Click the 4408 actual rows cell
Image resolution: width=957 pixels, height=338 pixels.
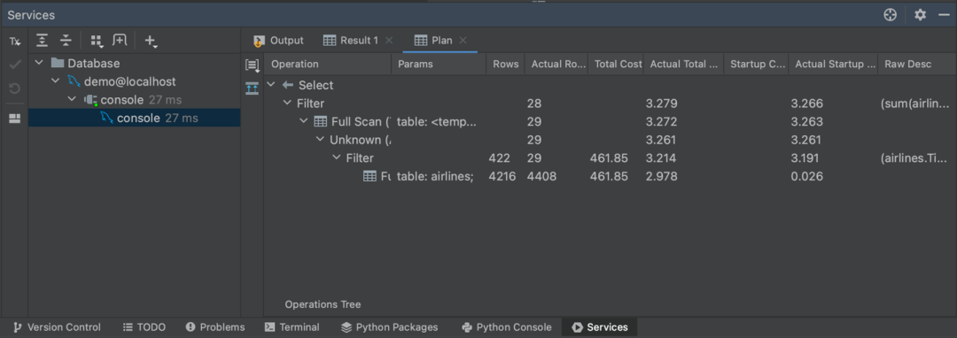(542, 177)
